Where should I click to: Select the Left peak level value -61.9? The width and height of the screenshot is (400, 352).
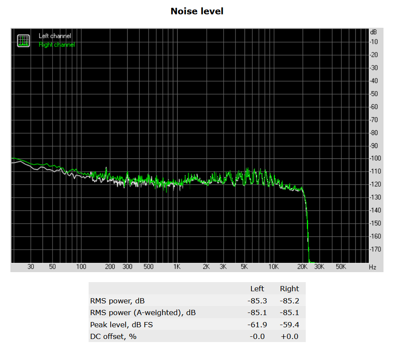click(x=257, y=325)
